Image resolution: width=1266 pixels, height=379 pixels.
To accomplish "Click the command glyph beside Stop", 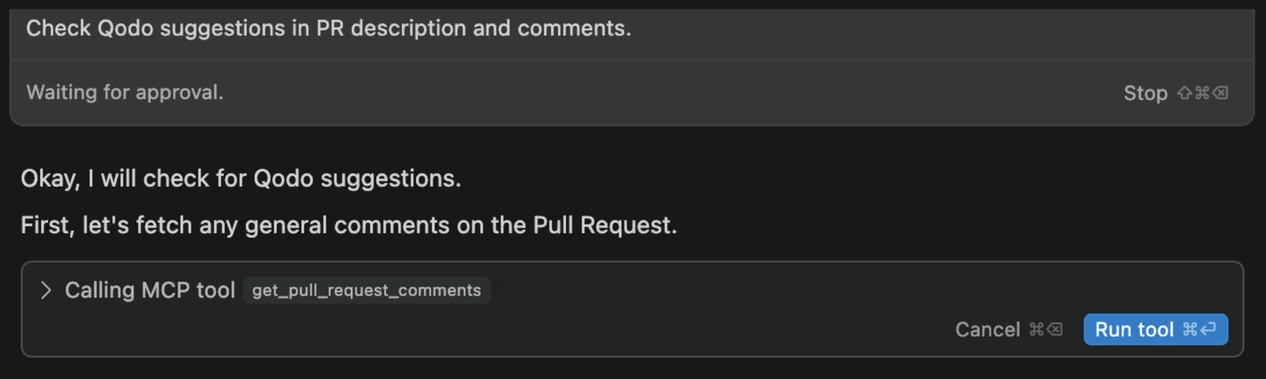I will [1202, 93].
